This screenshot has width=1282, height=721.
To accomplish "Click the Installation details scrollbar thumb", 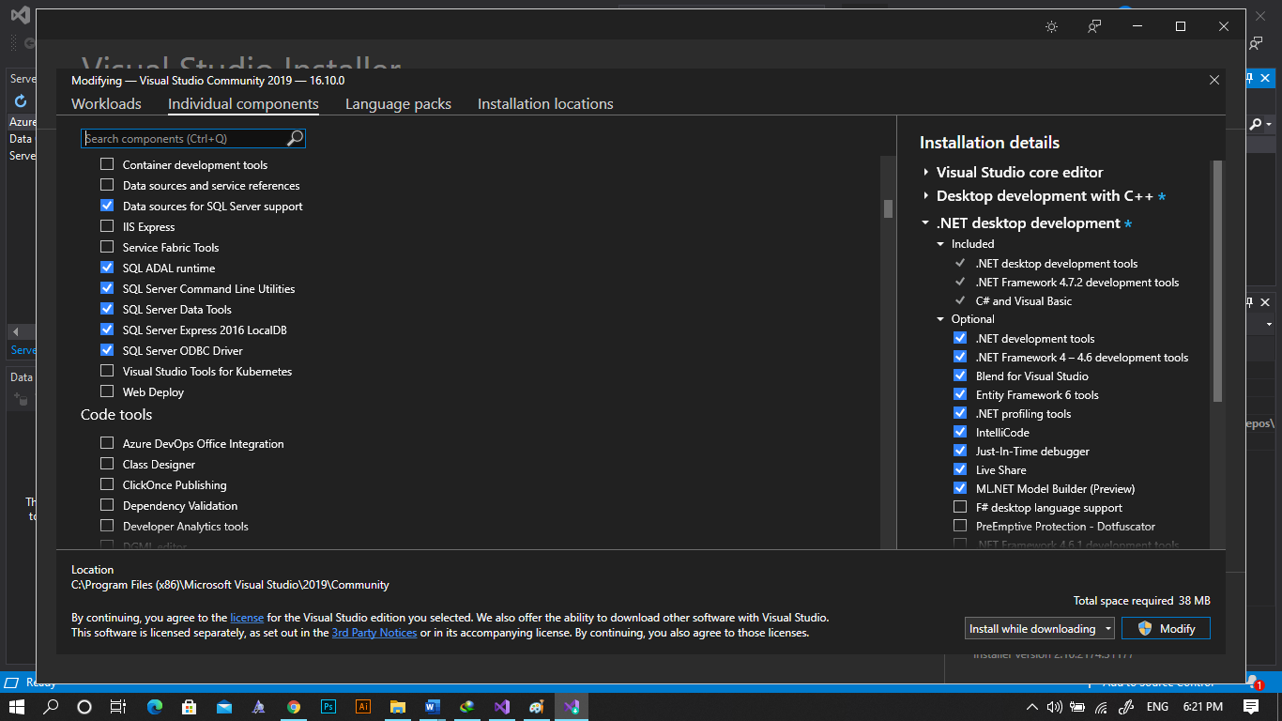I will (x=1217, y=282).
